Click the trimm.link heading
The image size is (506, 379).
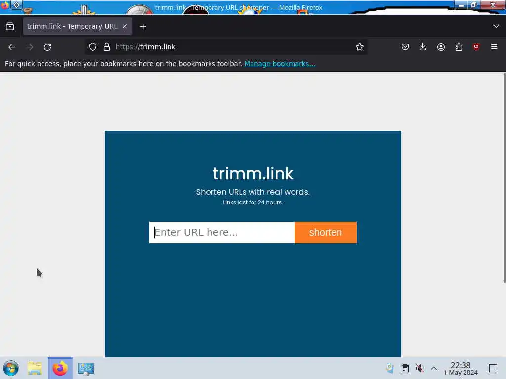click(253, 173)
